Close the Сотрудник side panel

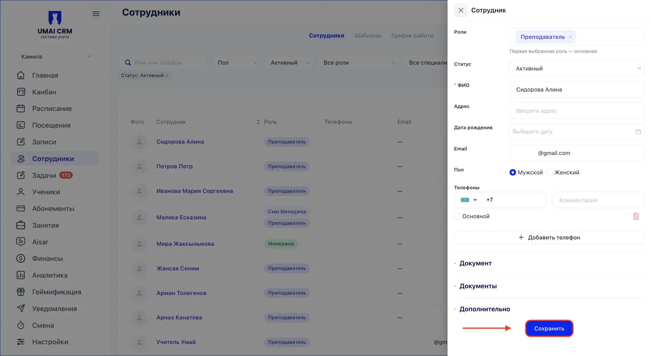461,10
